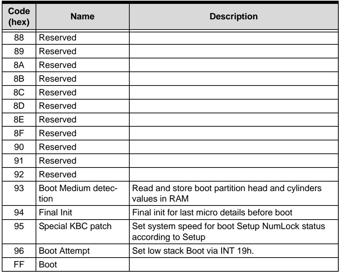Click the Reserved name for code 8A

point(57,65)
